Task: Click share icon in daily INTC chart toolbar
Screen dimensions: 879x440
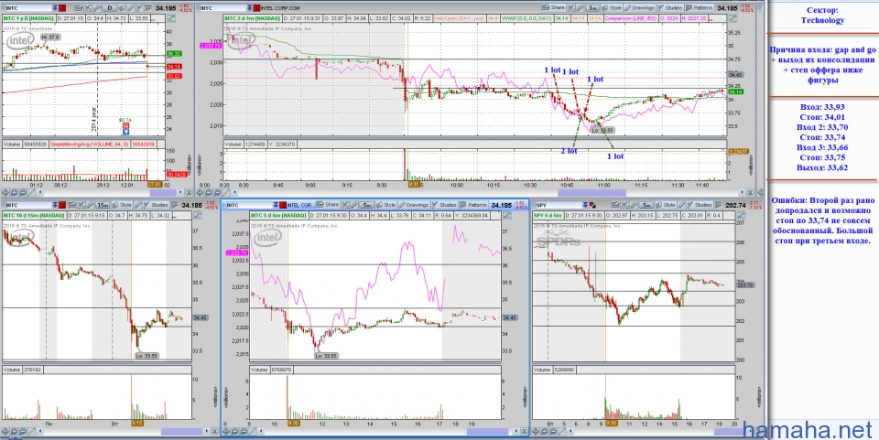Action: pyautogui.click(x=79, y=8)
